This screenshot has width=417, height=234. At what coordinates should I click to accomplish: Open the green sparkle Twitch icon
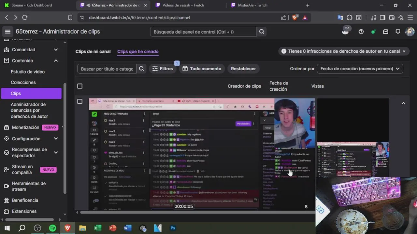[x=373, y=32]
